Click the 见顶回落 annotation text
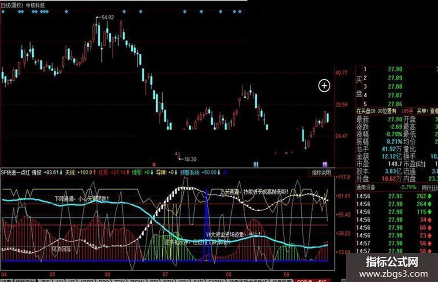Viewport: 438px width, 282px height. pos(61,249)
